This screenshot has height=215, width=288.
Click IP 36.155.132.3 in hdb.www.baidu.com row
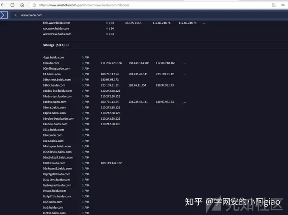(133, 23)
